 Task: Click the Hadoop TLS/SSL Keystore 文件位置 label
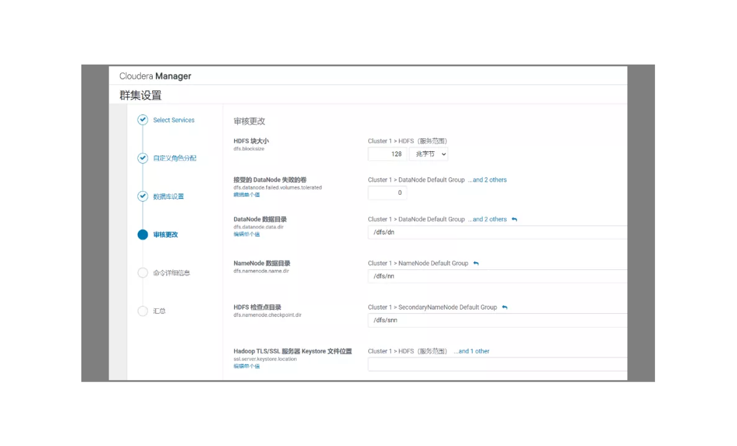(292, 351)
